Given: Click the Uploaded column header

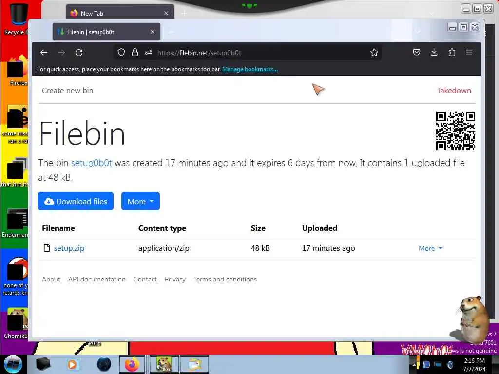Looking at the screenshot, I should point(320,228).
